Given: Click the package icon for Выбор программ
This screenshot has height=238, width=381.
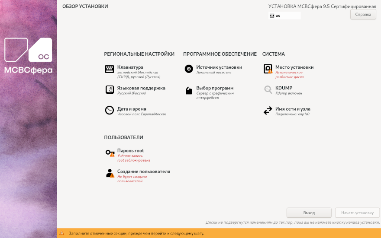Looking at the screenshot, I should [x=188, y=90].
